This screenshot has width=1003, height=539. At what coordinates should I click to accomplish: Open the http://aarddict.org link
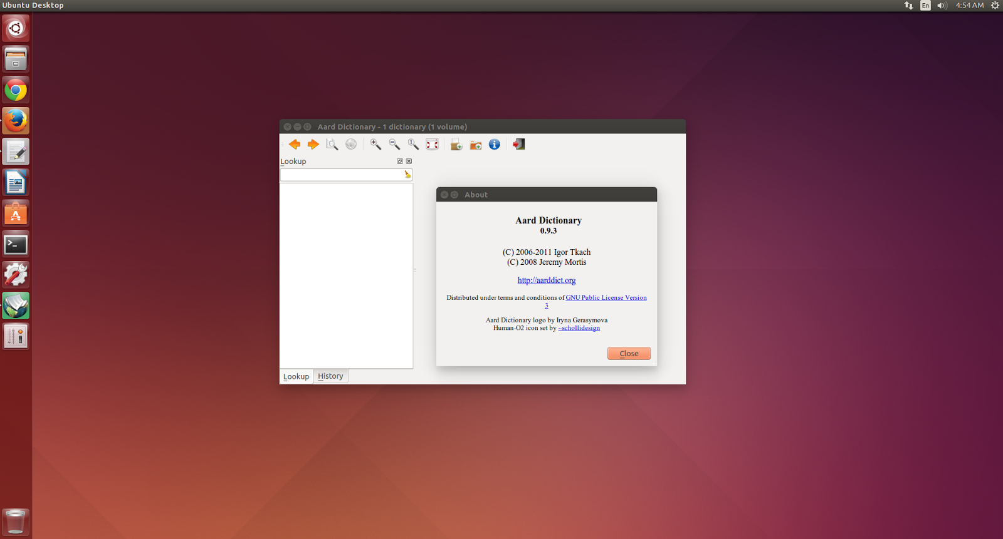point(547,280)
